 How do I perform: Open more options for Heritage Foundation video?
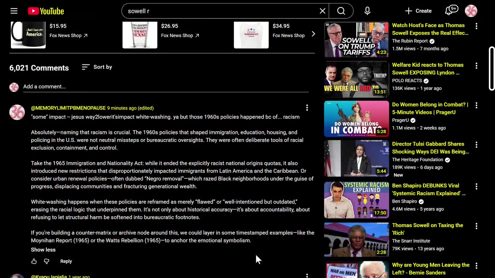pos(476,145)
